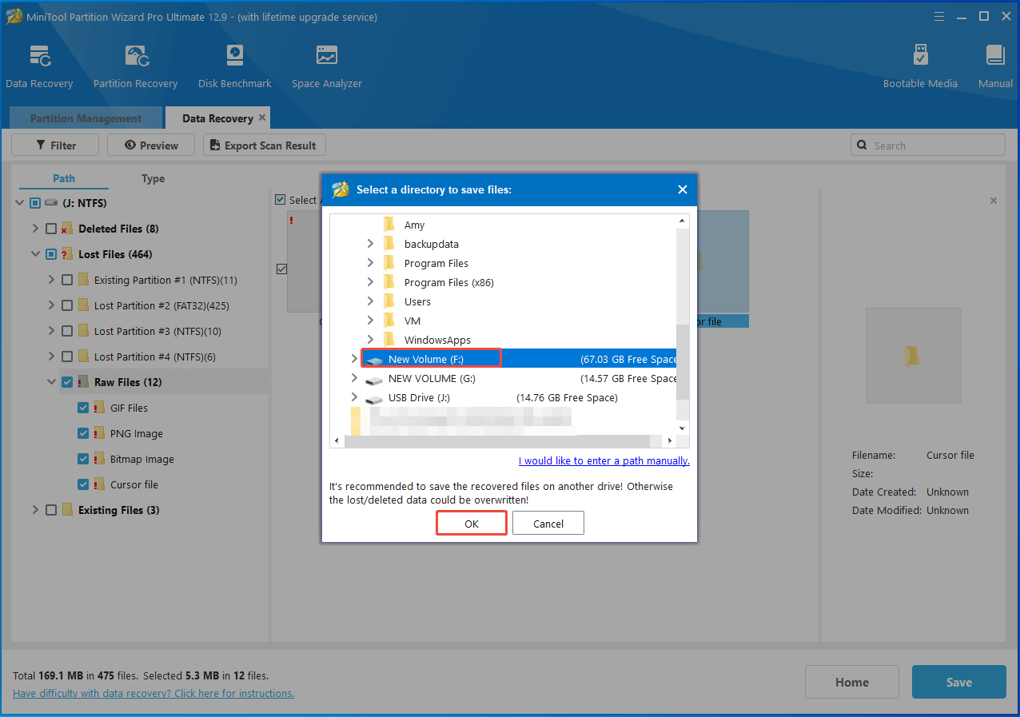Viewport: 1020px width, 717px height.
Task: Check the Existing Files (3) checkbox
Action: coord(51,510)
